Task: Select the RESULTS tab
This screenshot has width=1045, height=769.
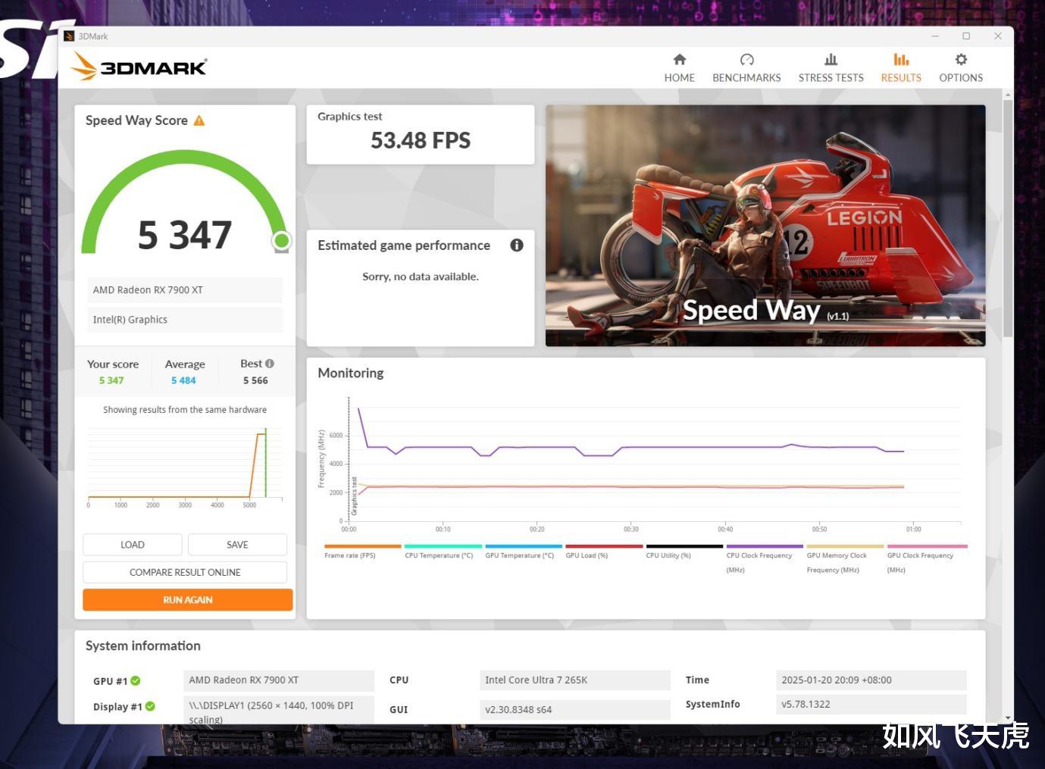Action: pyautogui.click(x=901, y=67)
